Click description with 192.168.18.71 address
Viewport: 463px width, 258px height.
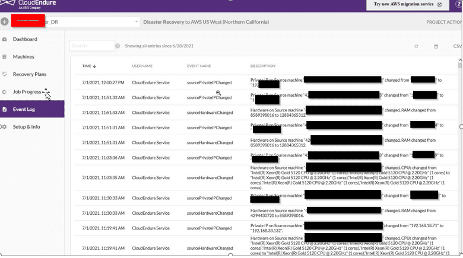tap(347, 228)
